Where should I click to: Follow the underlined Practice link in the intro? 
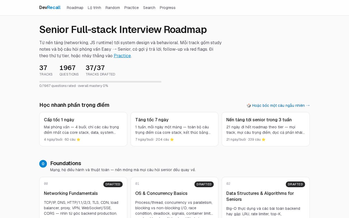(122, 56)
